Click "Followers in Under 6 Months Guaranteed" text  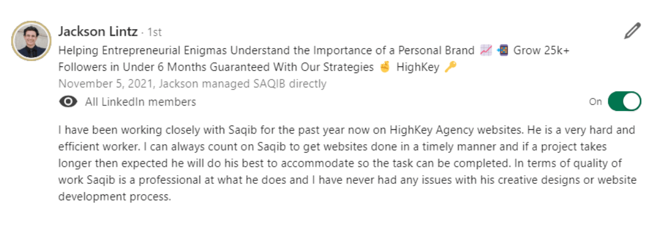168,67
